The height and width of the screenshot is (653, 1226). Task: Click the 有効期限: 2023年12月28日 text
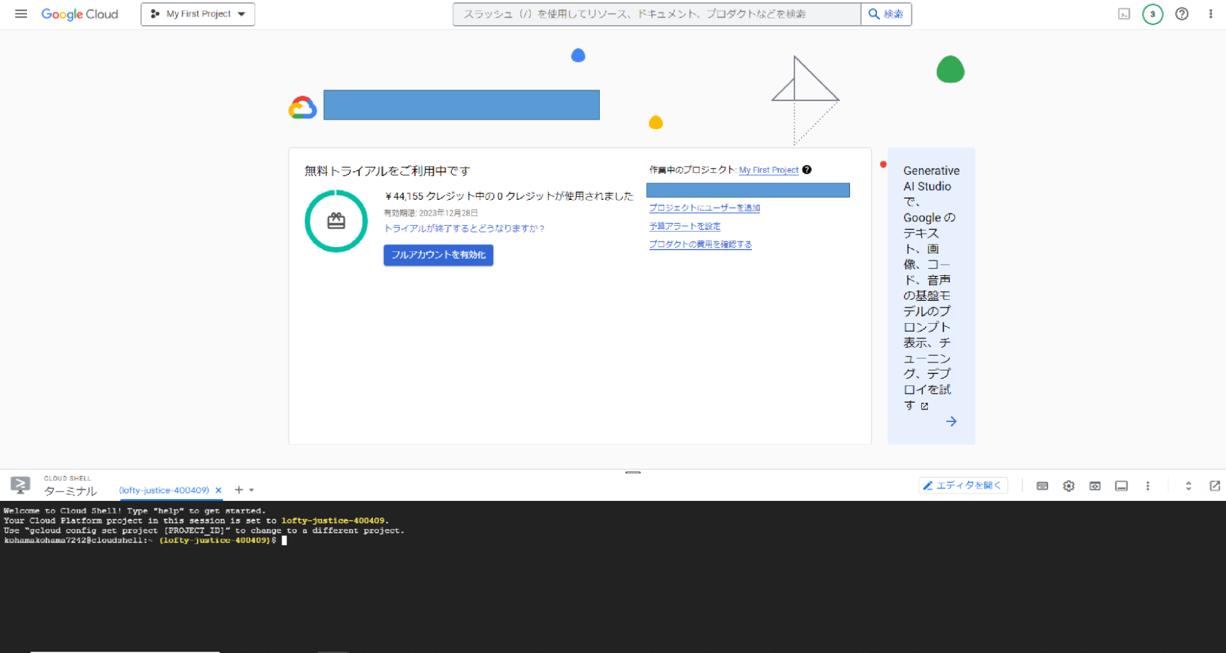click(x=431, y=213)
